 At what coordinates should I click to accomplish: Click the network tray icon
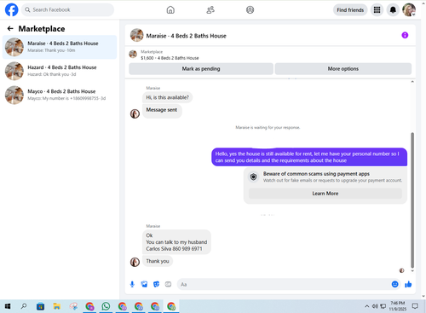(383, 306)
